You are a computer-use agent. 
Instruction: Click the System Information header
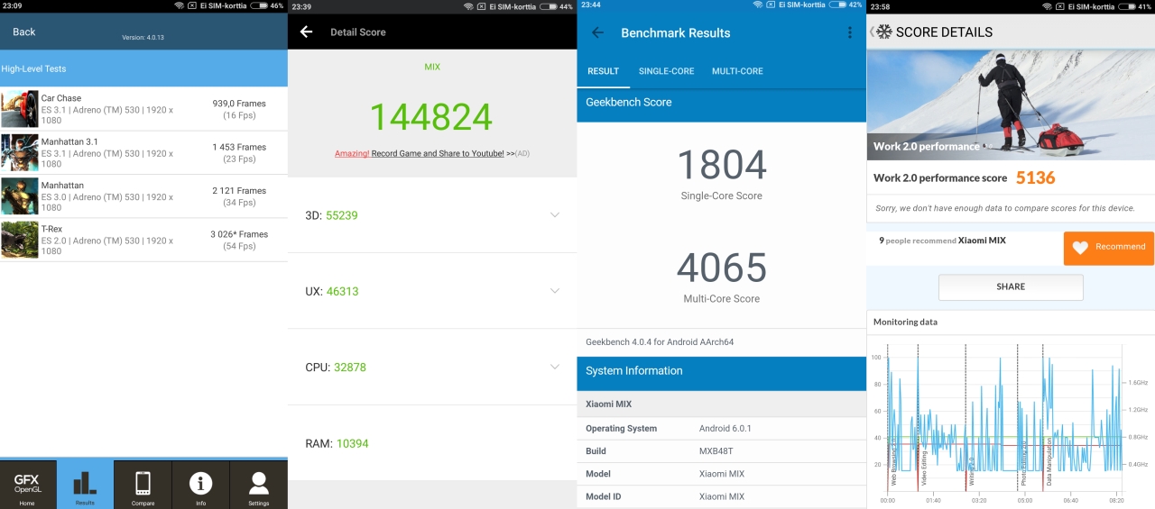click(722, 371)
